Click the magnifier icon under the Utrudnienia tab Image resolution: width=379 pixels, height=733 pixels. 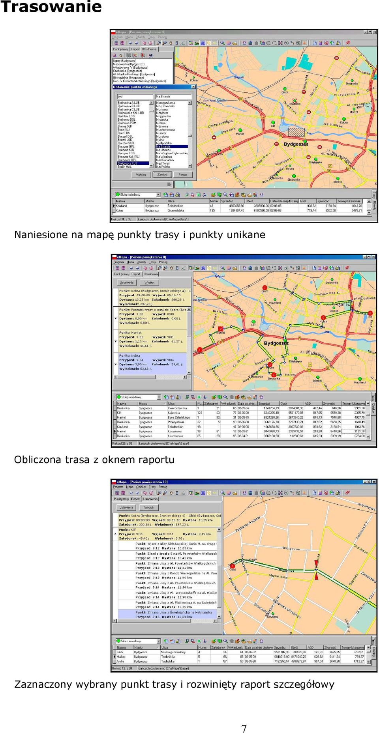(115, 56)
